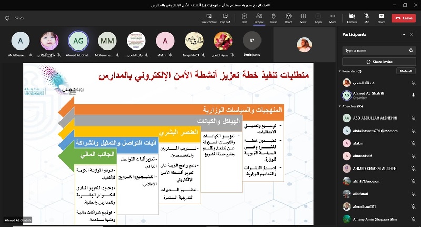Raise your hand in the meeting

pyautogui.click(x=274, y=18)
